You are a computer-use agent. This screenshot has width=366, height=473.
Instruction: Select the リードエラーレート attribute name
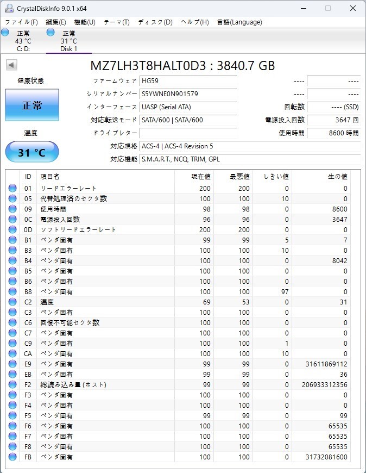pos(68,188)
